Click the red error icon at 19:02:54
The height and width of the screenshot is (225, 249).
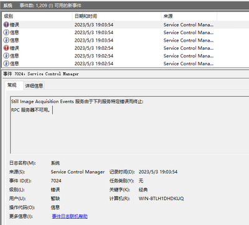click(6, 48)
